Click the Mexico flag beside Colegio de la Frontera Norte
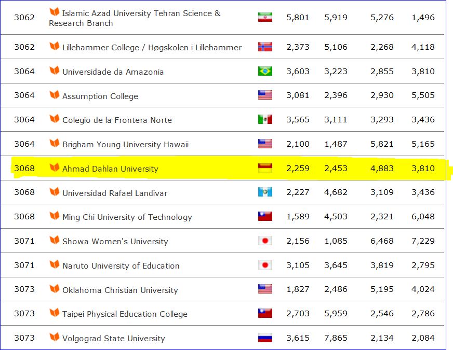 point(265,119)
